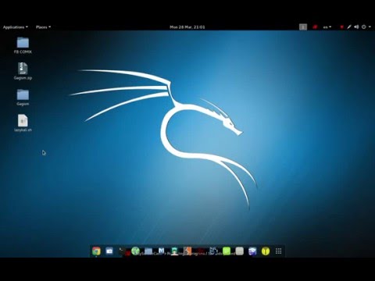Select the Gagsm folder on the desktop

point(23,98)
